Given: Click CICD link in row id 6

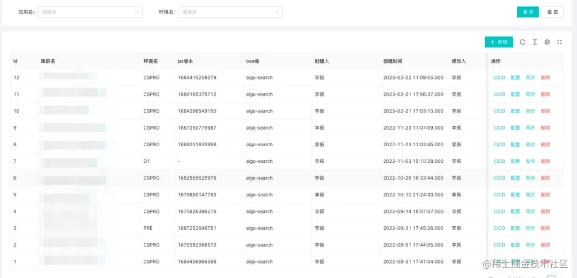Looking at the screenshot, I should (x=500, y=178).
